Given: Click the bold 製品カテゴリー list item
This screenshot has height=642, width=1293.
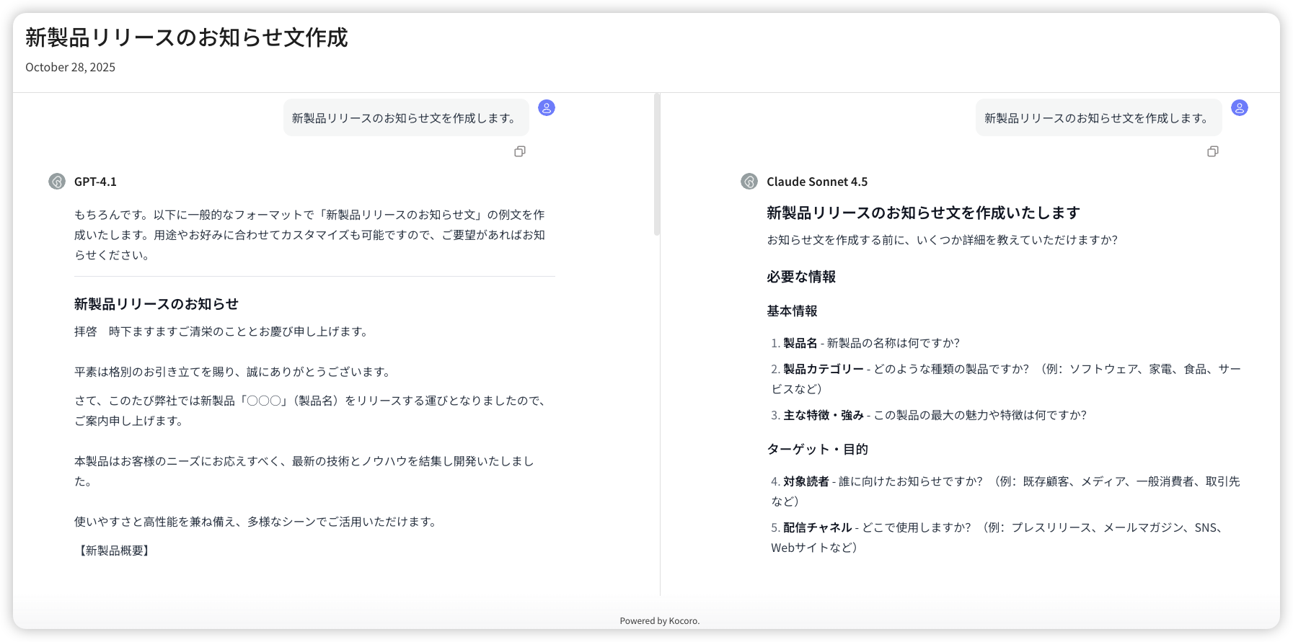Looking at the screenshot, I should [823, 369].
